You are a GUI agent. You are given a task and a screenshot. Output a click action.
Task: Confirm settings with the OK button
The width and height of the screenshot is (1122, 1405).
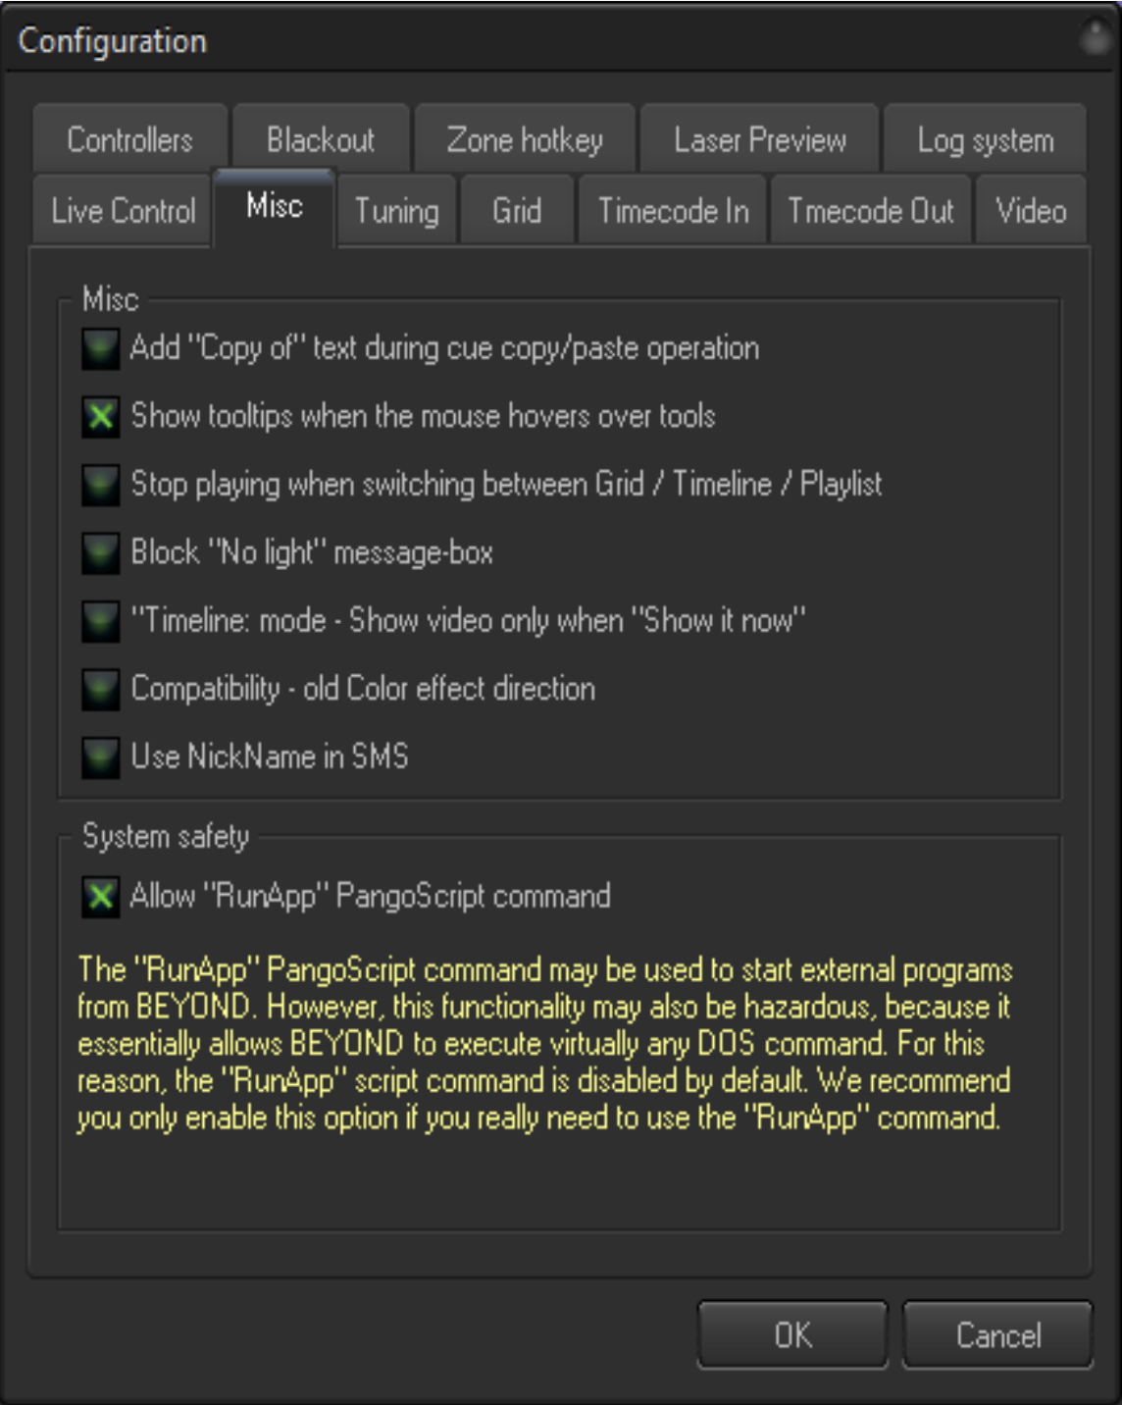coord(792,1334)
